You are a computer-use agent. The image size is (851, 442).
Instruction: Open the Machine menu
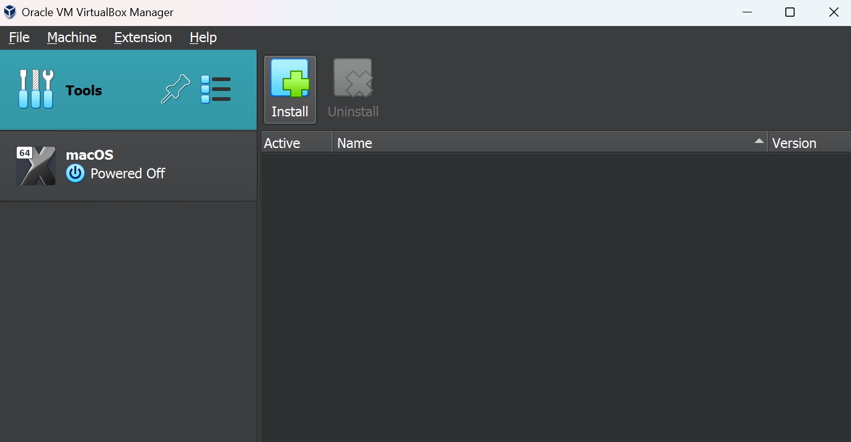pos(71,37)
